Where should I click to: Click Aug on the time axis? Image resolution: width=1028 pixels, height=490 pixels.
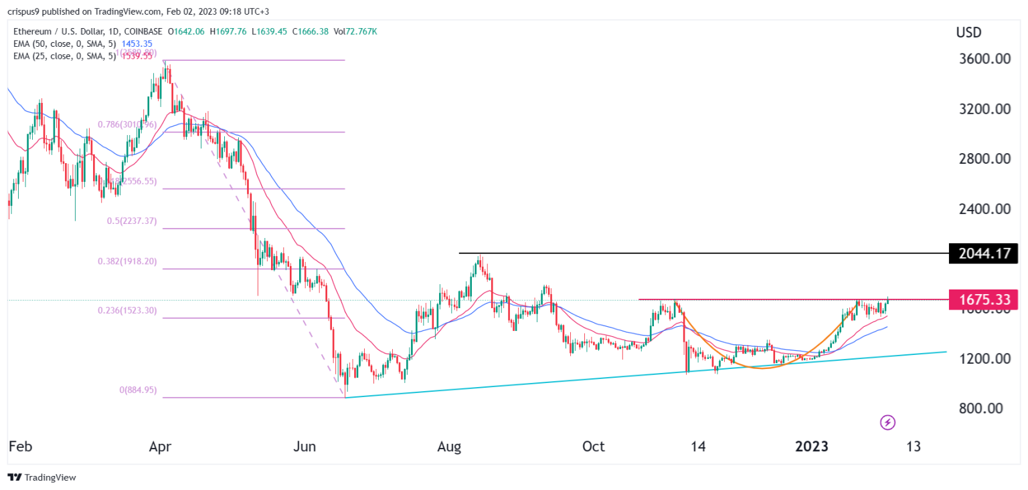[x=450, y=446]
